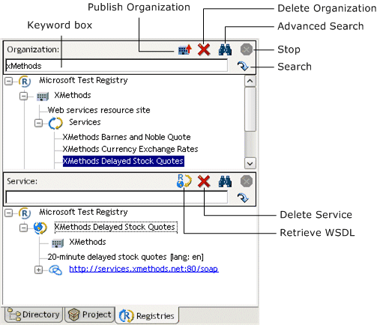377x325 pixels.
Task: Open Advanced Search in Organization pane
Action: pyautogui.click(x=225, y=49)
